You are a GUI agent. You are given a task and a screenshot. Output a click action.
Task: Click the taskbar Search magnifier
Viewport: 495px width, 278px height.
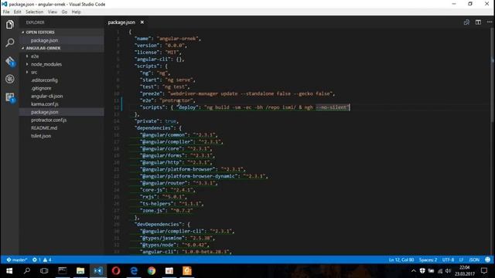(x=27, y=271)
